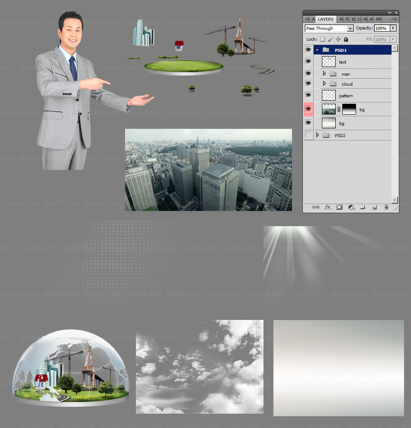Hide the pattern layer
This screenshot has width=411, height=428.
coord(308,95)
